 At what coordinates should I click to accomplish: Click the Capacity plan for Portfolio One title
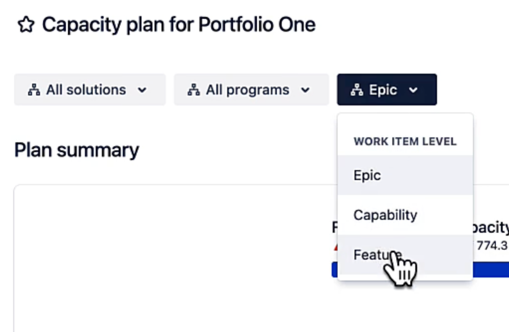point(179,25)
